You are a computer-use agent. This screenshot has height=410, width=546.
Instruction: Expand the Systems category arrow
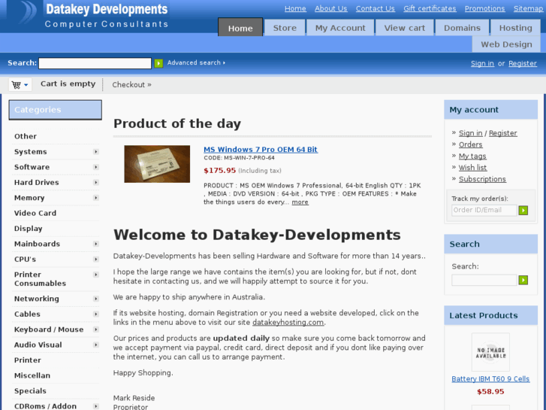[x=96, y=152]
